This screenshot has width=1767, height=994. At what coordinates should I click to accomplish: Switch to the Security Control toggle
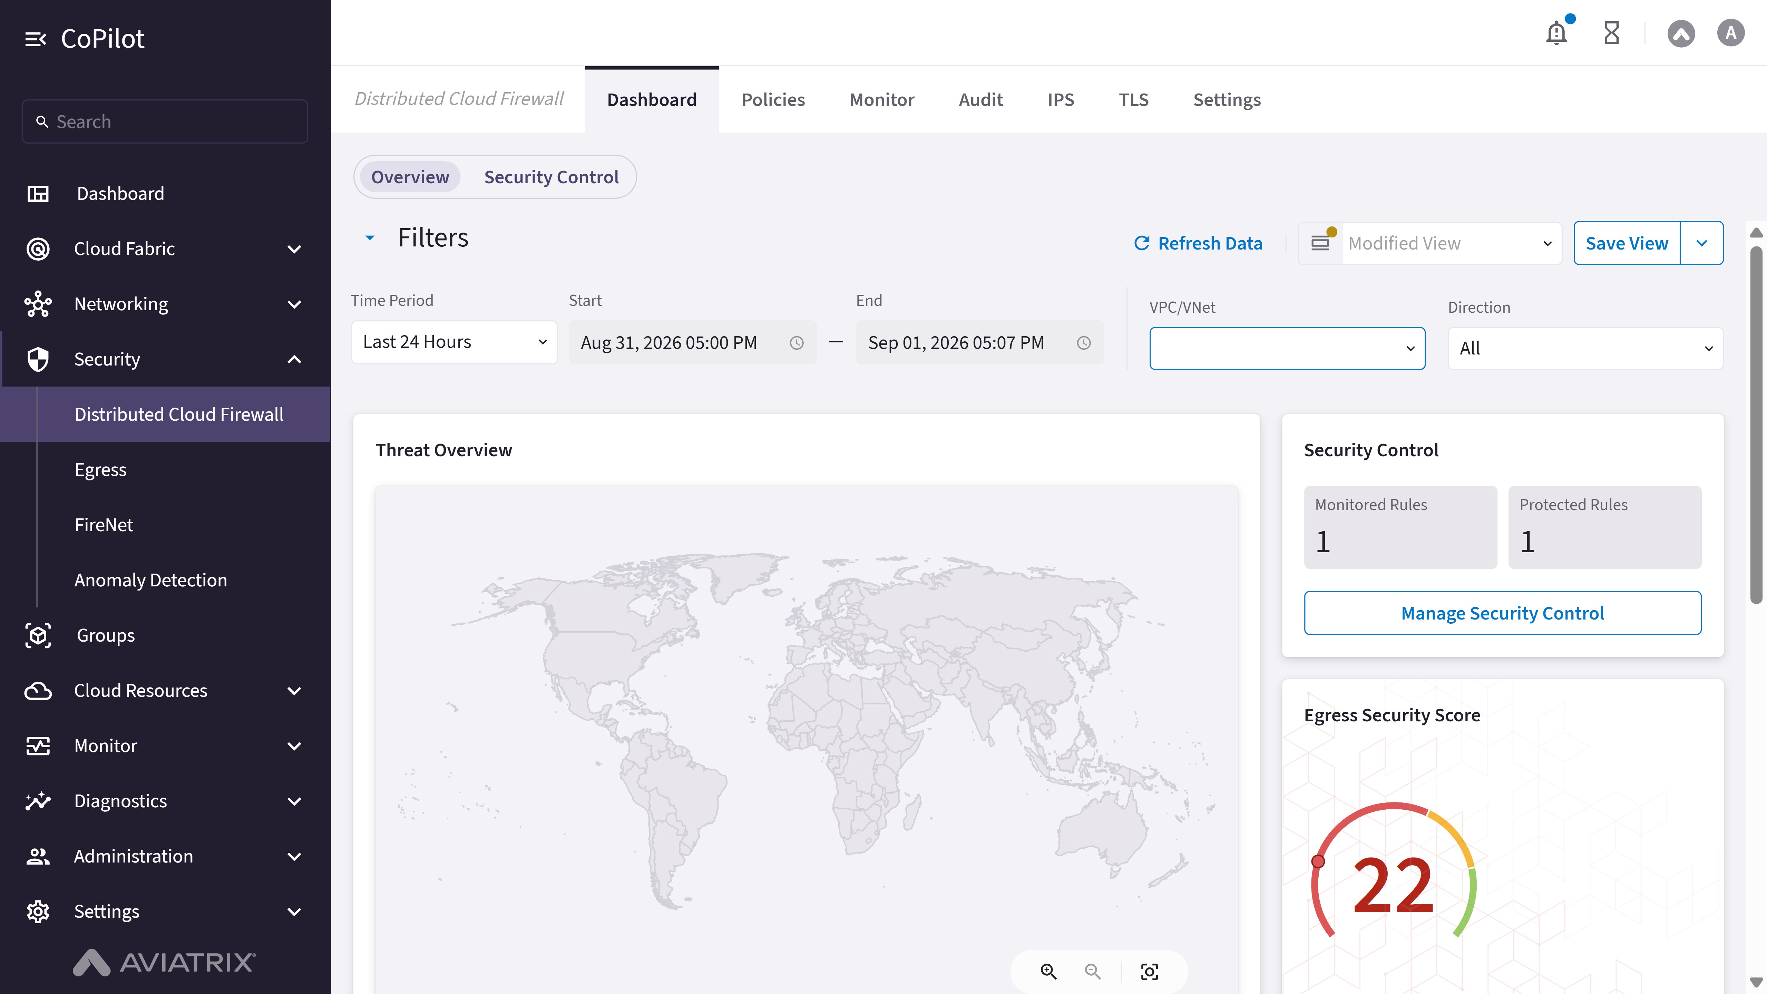point(551,177)
